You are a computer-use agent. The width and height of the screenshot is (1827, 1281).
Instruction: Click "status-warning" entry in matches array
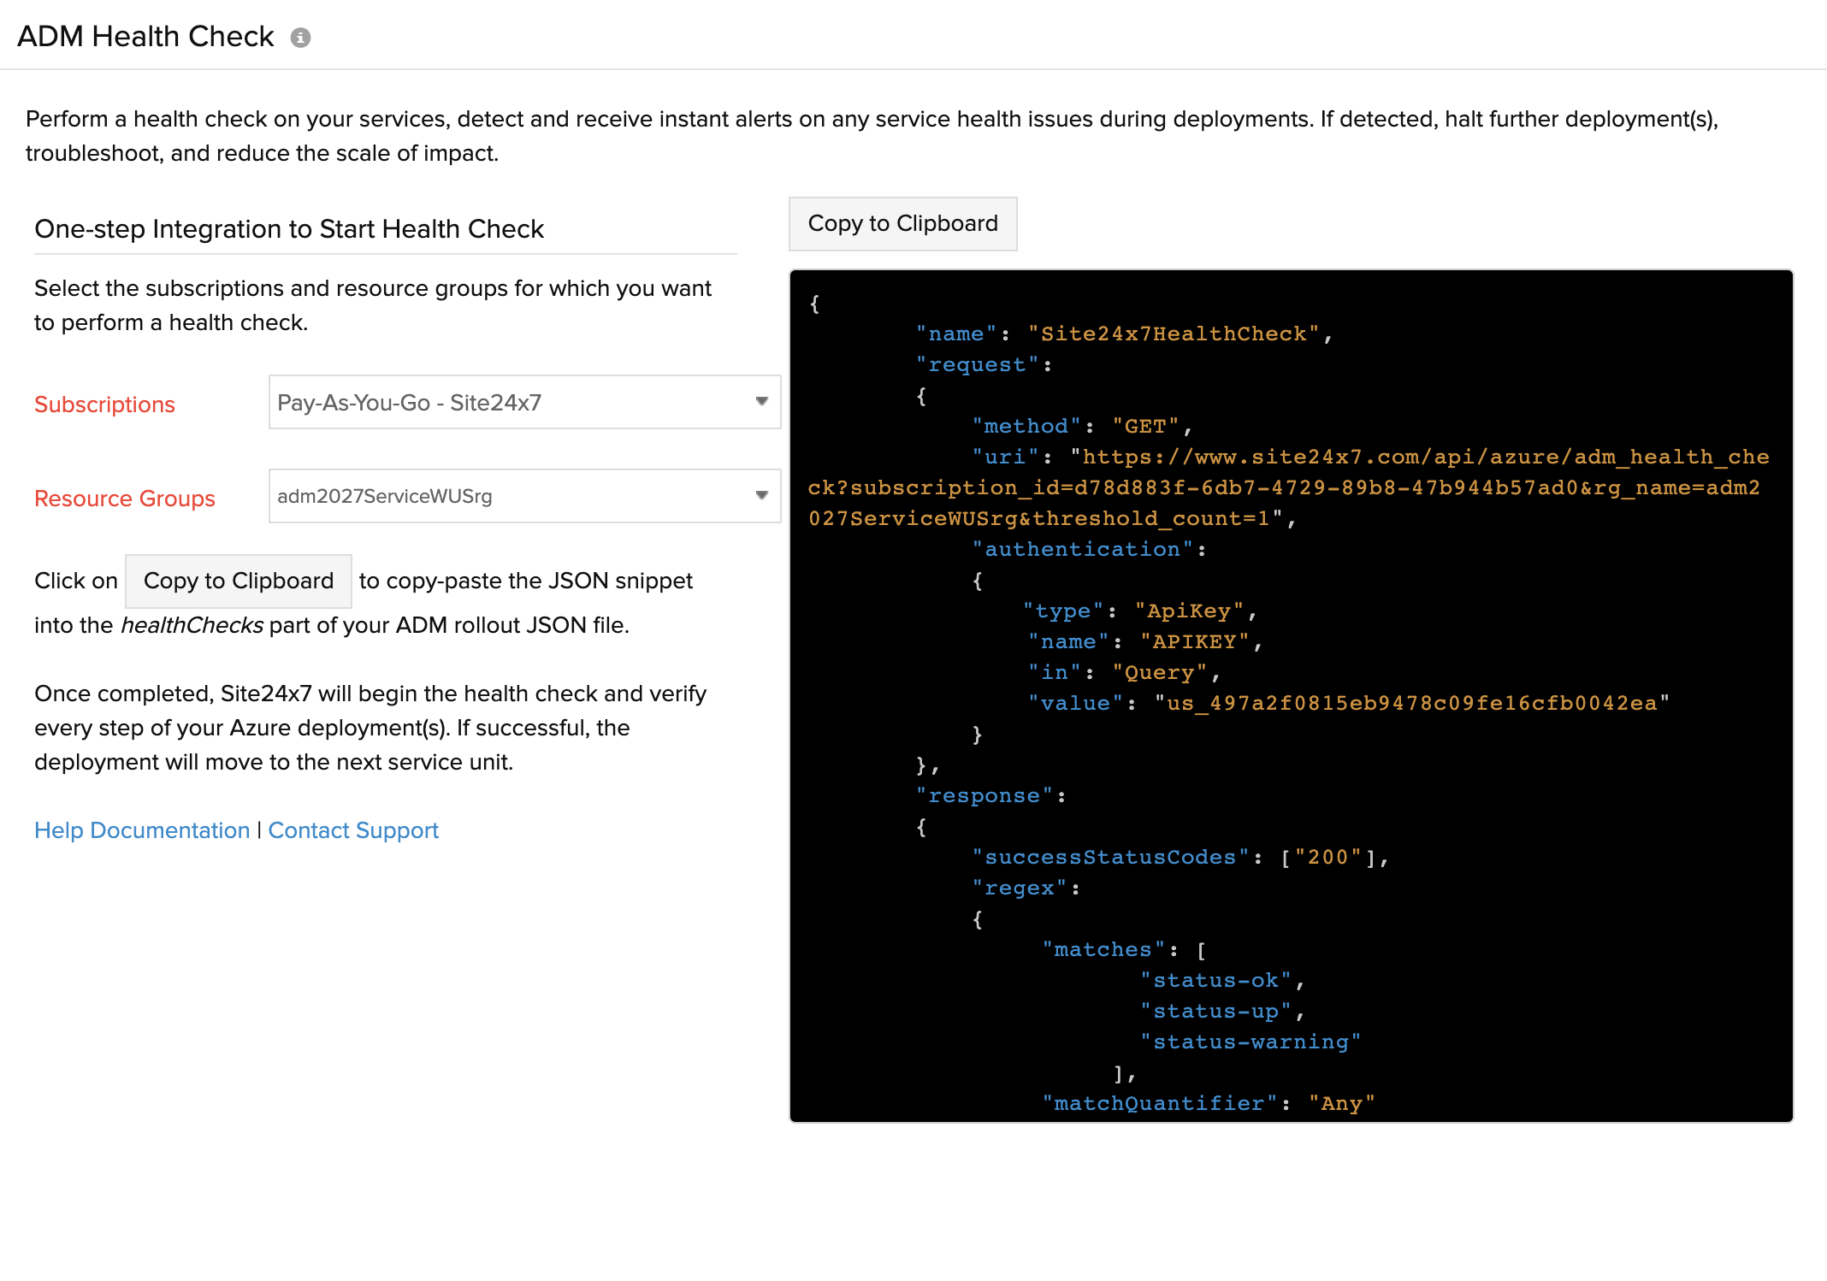coord(1250,1042)
